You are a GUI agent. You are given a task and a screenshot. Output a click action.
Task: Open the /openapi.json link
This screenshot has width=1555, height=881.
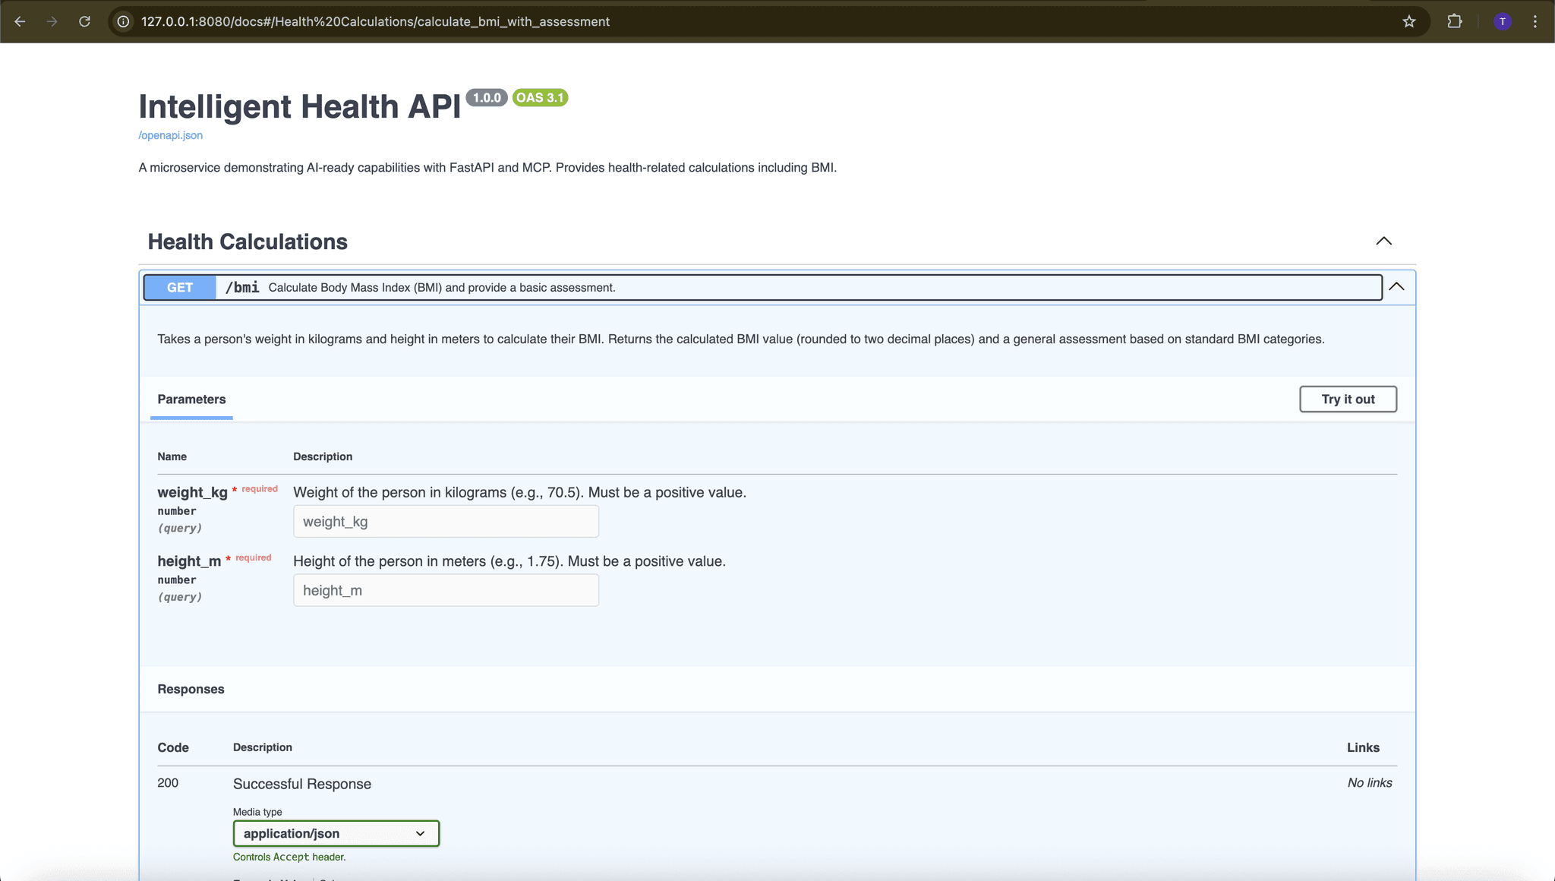click(x=169, y=134)
